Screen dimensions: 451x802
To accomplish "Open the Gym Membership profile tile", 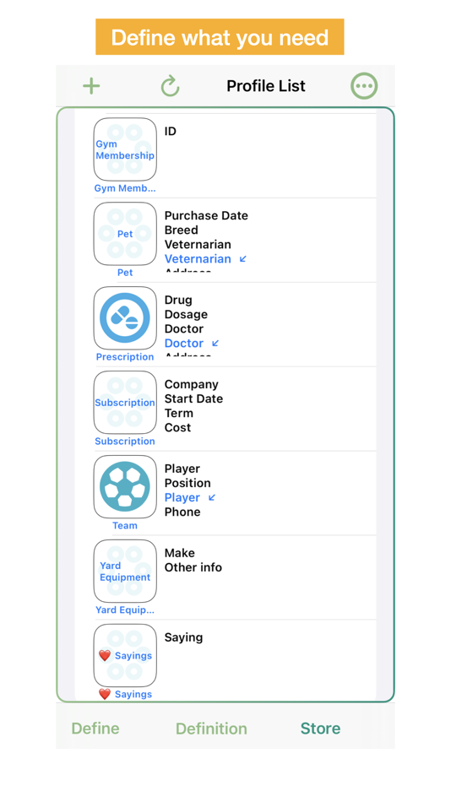I will click(125, 149).
